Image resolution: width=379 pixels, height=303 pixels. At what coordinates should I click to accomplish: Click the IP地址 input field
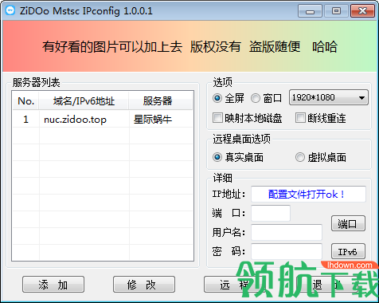[308, 194]
